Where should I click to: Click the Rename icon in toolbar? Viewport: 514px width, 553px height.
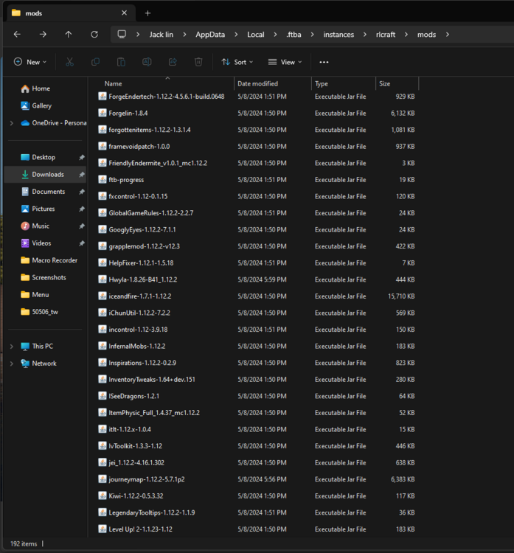[x=147, y=62]
